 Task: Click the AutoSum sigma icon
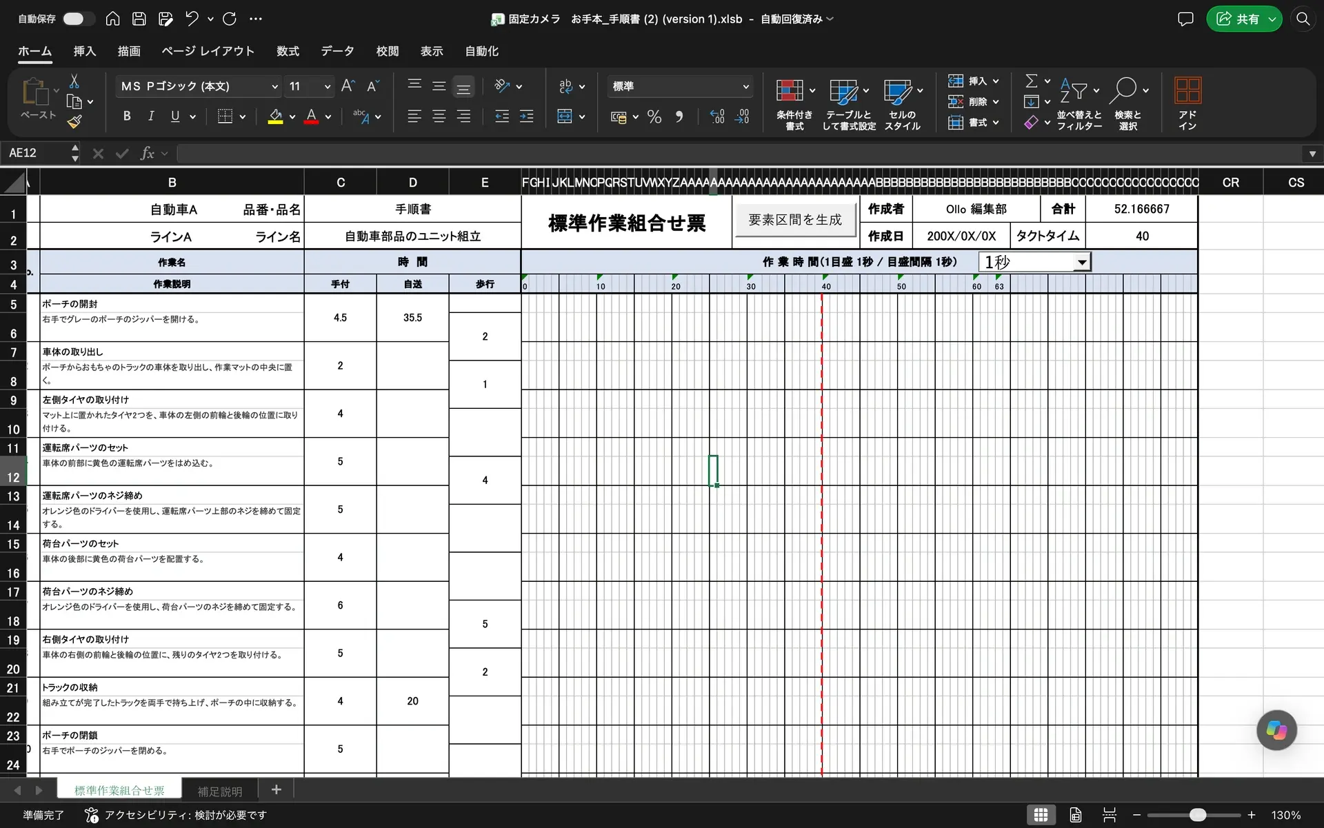point(1031,81)
